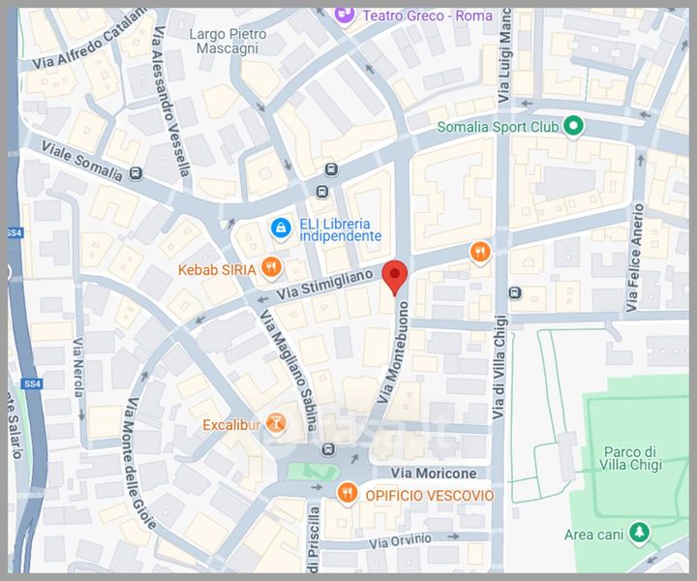Click the Via Moricone street label
Image resolution: width=697 pixels, height=581 pixels.
click(434, 474)
